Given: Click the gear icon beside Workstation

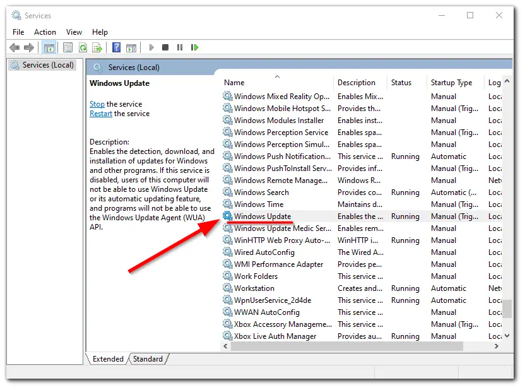Looking at the screenshot, I should 228,288.
